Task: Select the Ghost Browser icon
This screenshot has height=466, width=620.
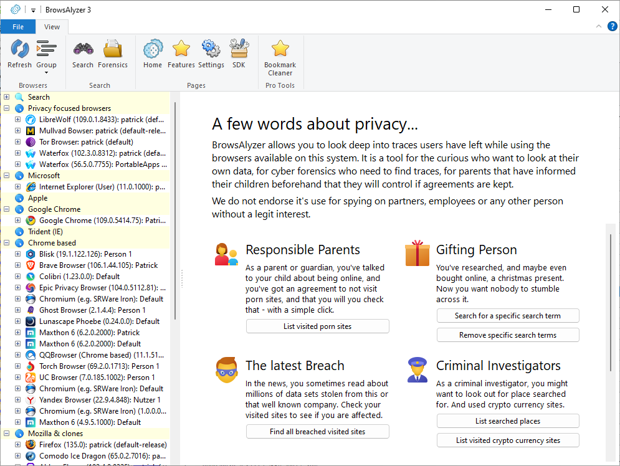Action: coord(31,310)
